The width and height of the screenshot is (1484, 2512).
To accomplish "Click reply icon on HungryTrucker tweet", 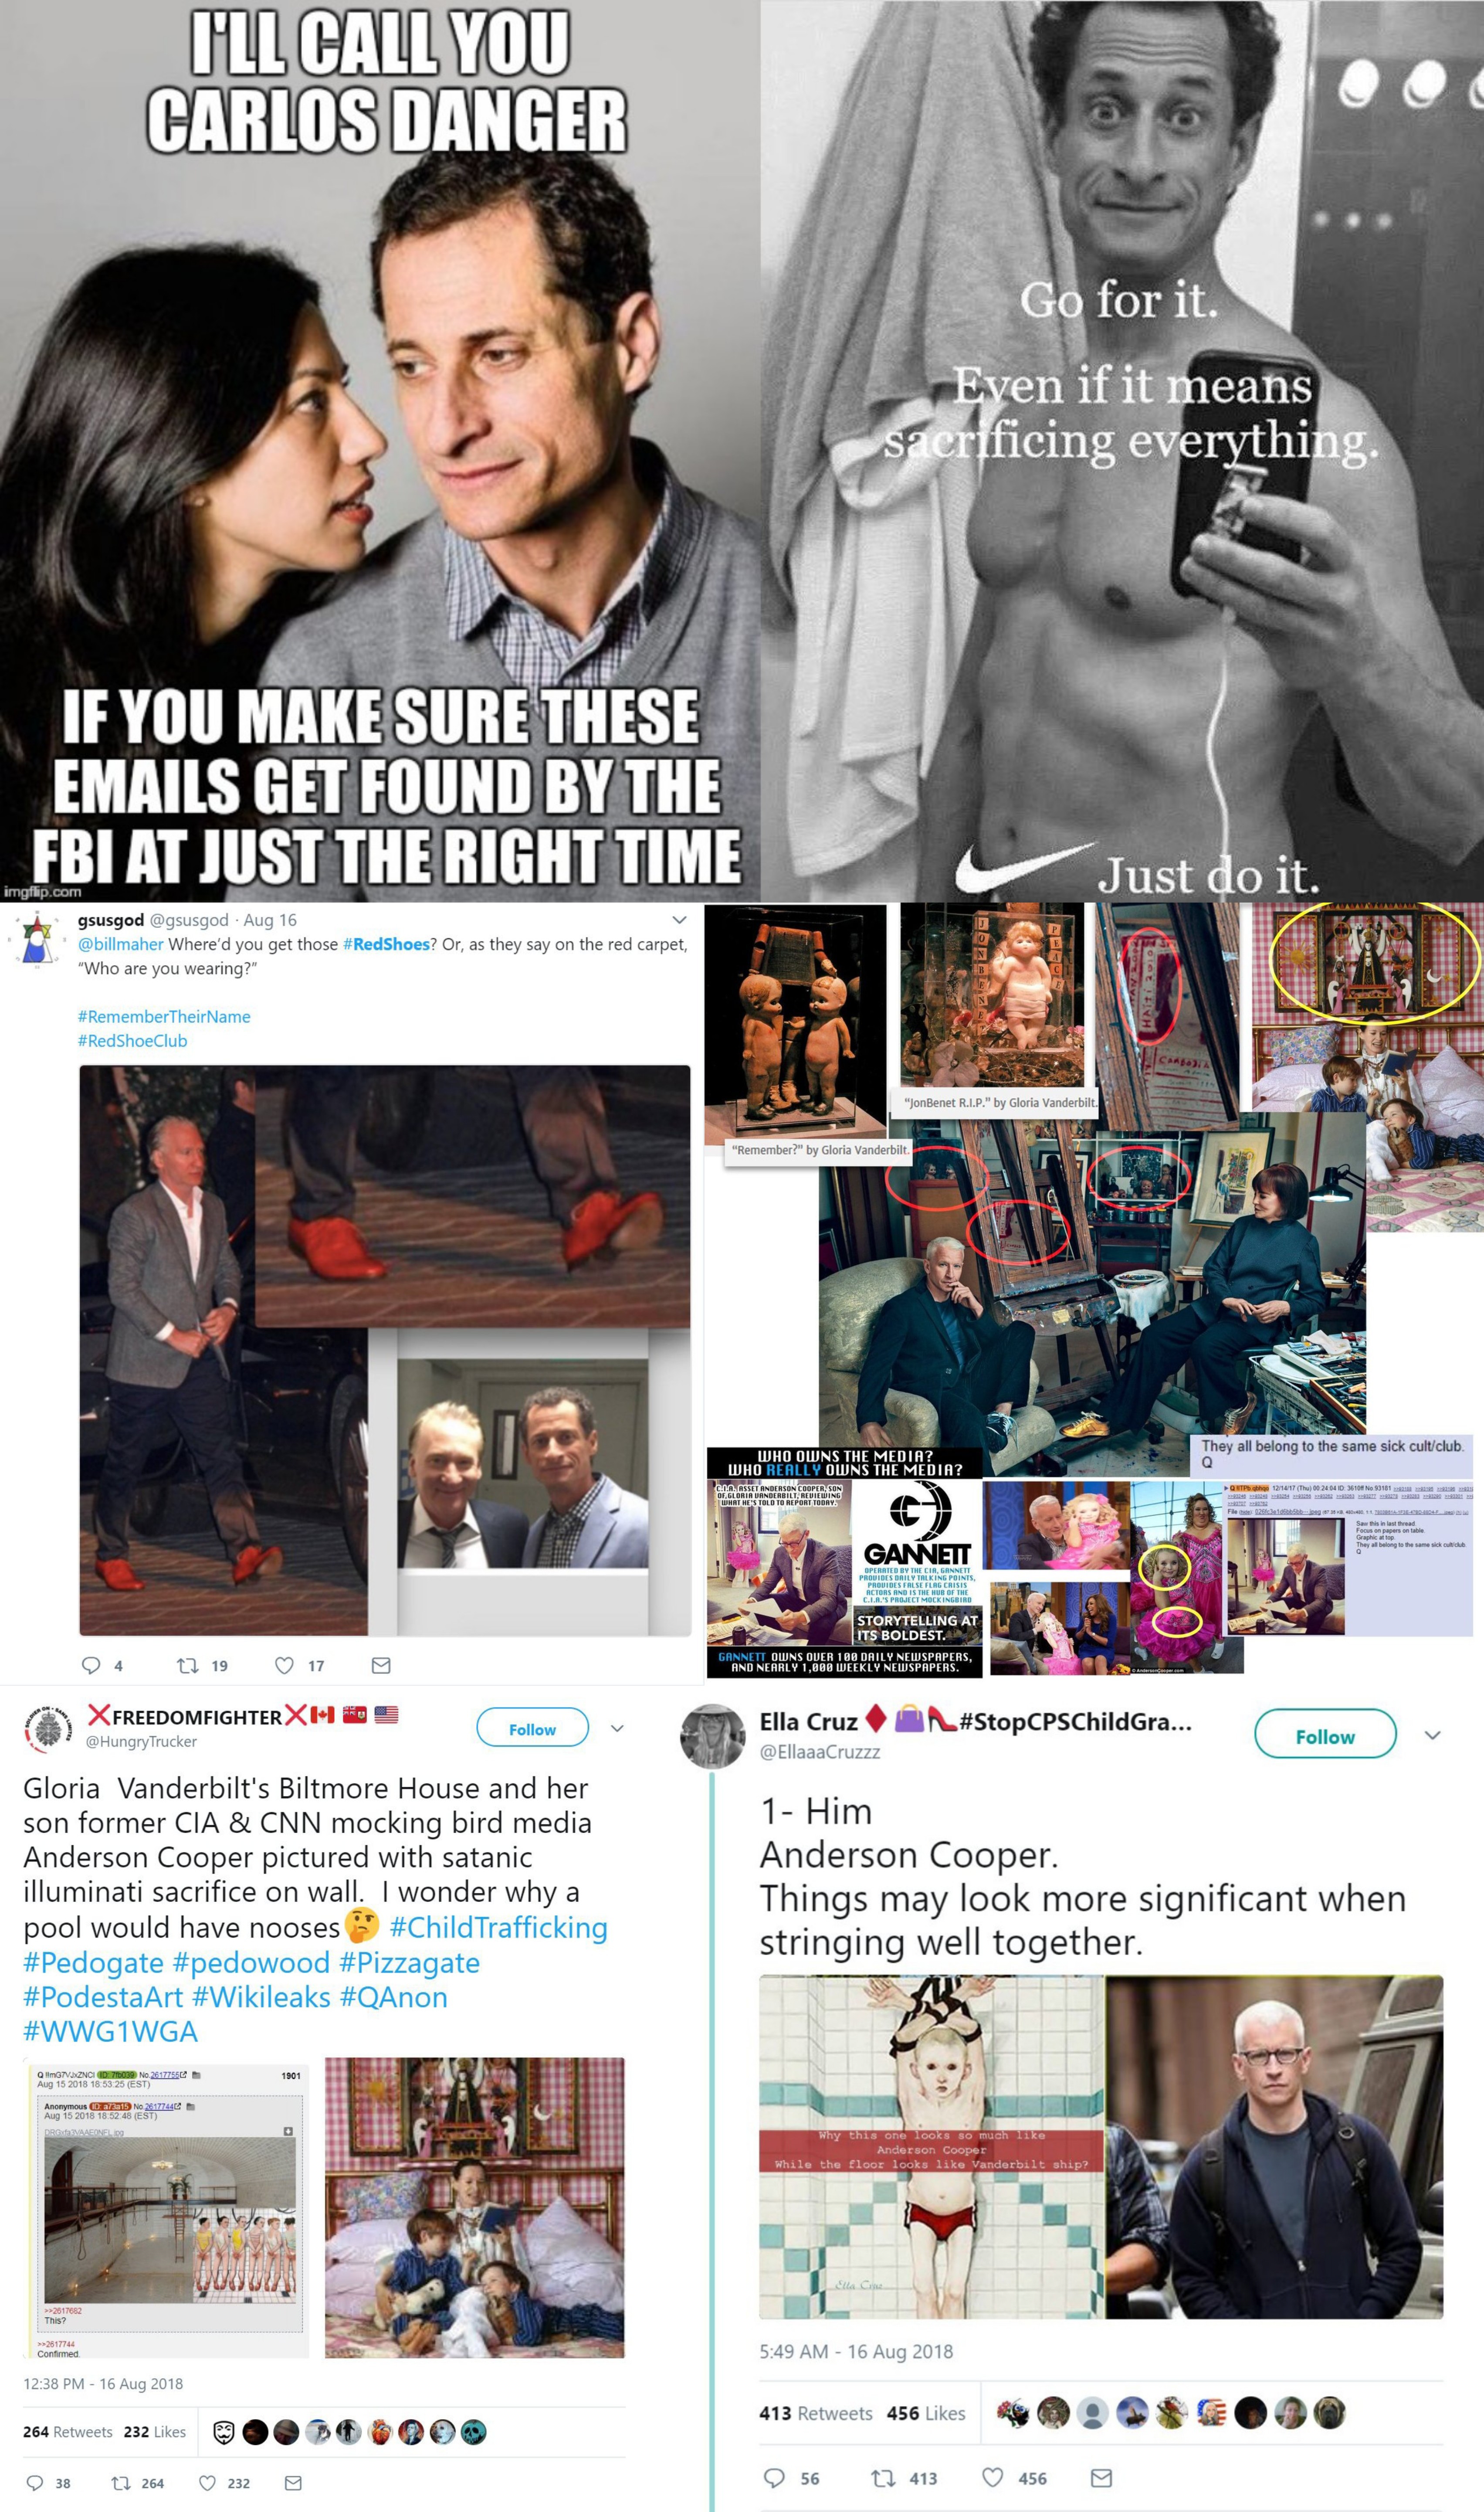I will coord(35,2482).
